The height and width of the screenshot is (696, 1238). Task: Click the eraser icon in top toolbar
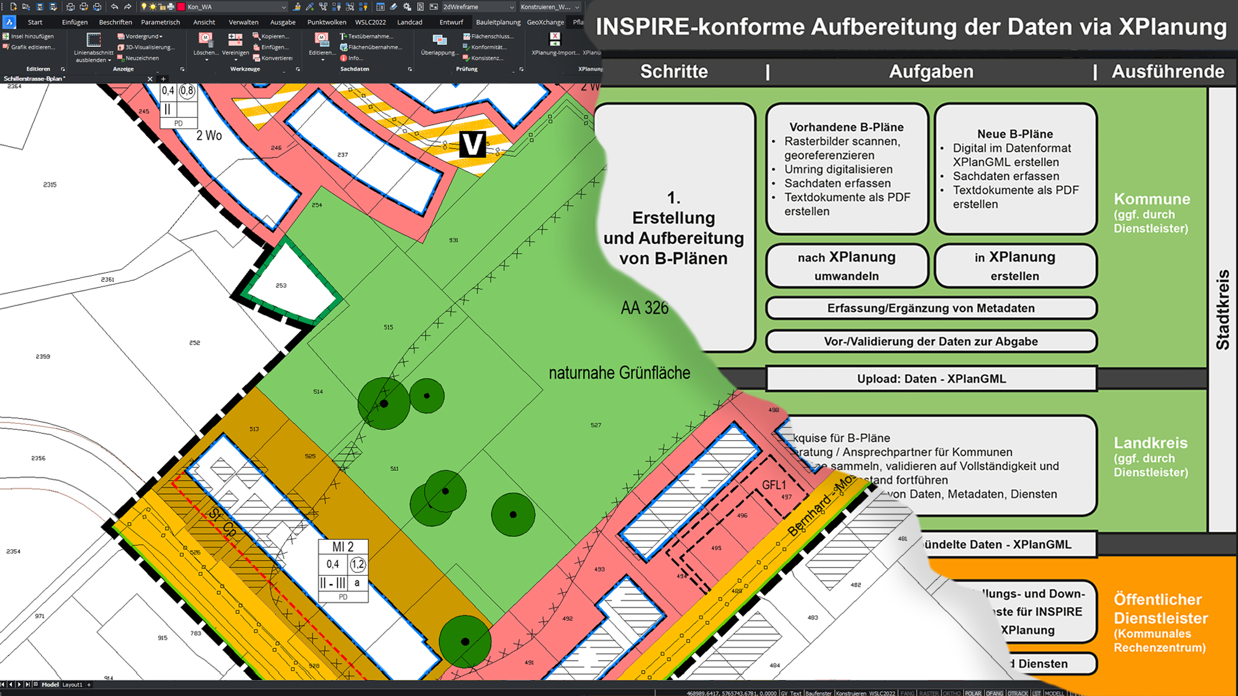(393, 7)
